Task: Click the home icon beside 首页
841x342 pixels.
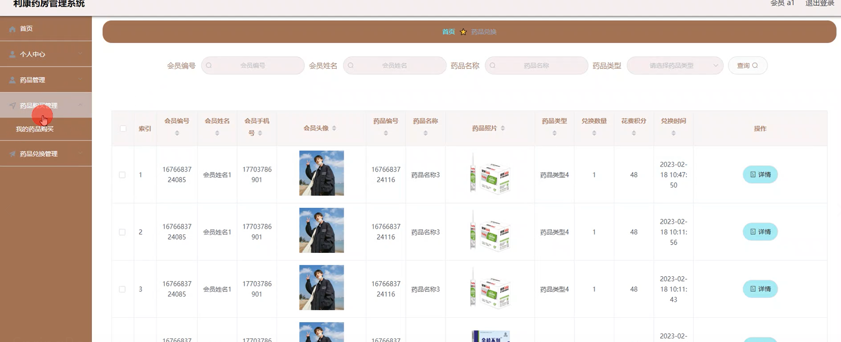Action: pyautogui.click(x=12, y=29)
